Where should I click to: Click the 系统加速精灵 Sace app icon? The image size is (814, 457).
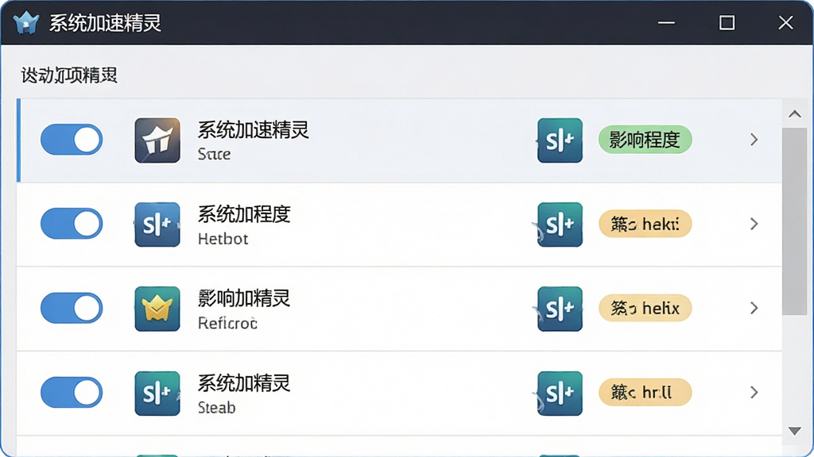(157, 140)
